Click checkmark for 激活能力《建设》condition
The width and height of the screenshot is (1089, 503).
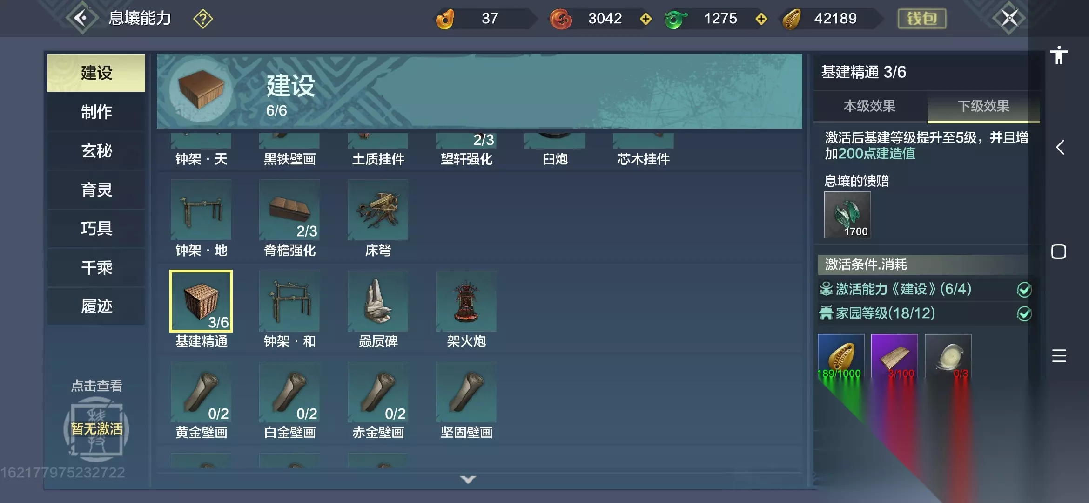tap(1024, 290)
